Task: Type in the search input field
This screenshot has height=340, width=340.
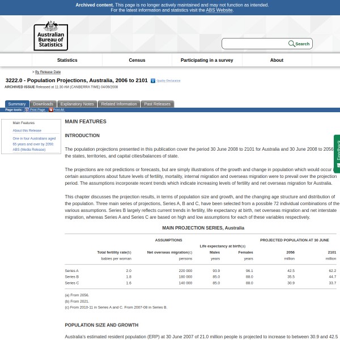Action: (x=255, y=44)
